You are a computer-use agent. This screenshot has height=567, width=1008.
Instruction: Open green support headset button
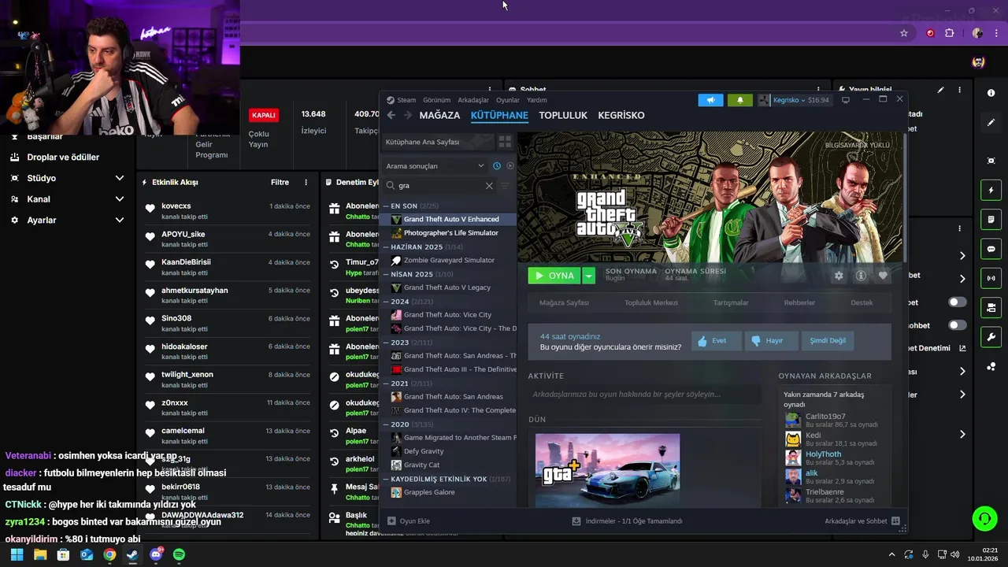pos(984,518)
